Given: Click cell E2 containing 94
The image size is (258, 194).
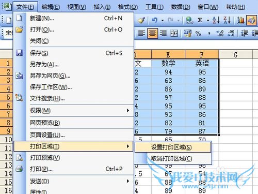Looking at the screenshot, I should [x=168, y=72].
